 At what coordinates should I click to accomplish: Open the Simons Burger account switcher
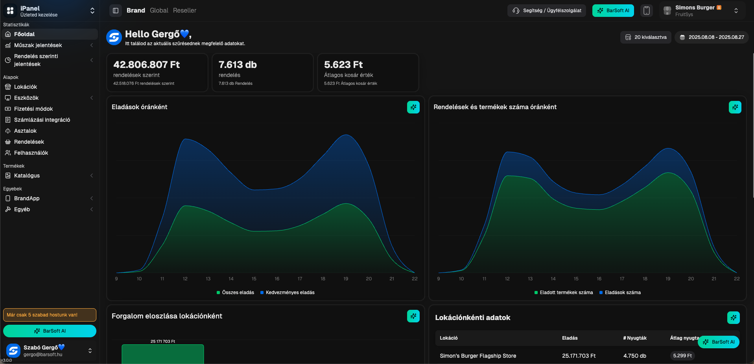700,11
